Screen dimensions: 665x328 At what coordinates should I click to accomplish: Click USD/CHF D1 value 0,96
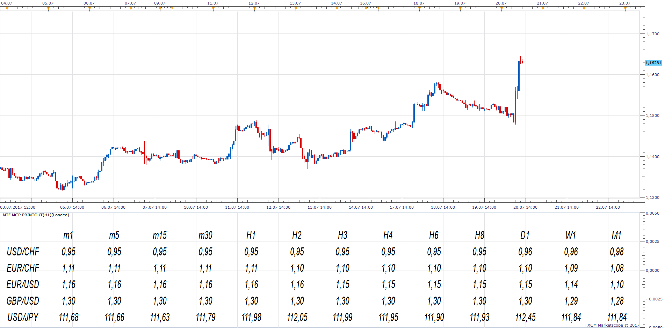click(525, 252)
